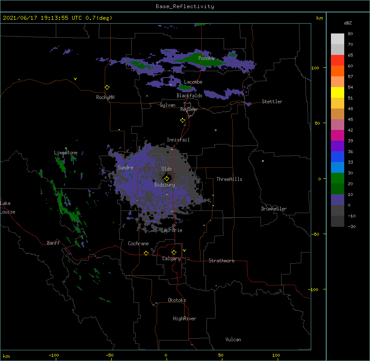Click the yellow diamond marker south of RedDeer
The width and height of the screenshot is (370, 361).
click(x=182, y=120)
